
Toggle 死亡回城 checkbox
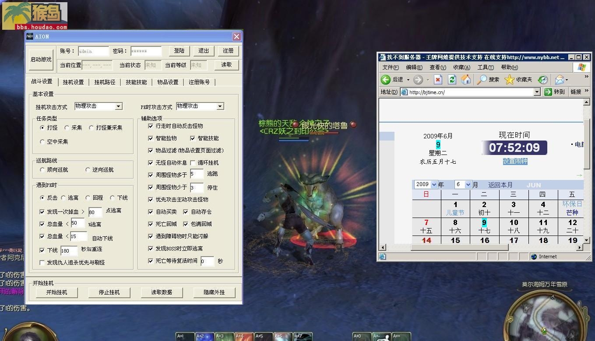tap(151, 224)
